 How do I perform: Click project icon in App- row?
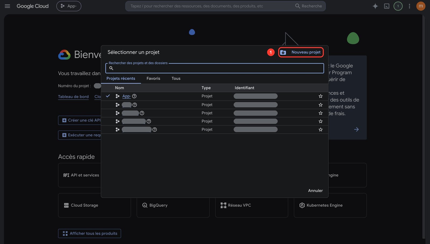click(117, 96)
